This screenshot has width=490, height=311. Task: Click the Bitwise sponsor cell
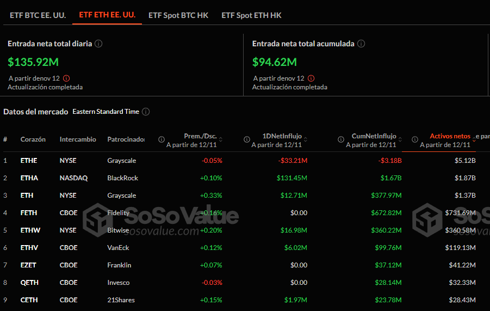coord(118,230)
